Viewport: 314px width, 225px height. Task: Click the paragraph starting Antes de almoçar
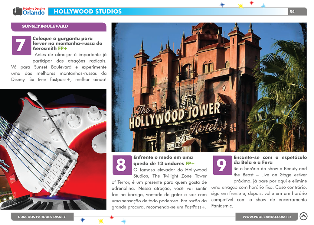[x=59, y=67]
